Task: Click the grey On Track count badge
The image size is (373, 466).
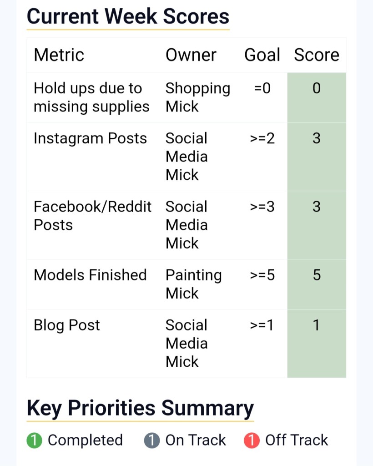Action: click(152, 441)
